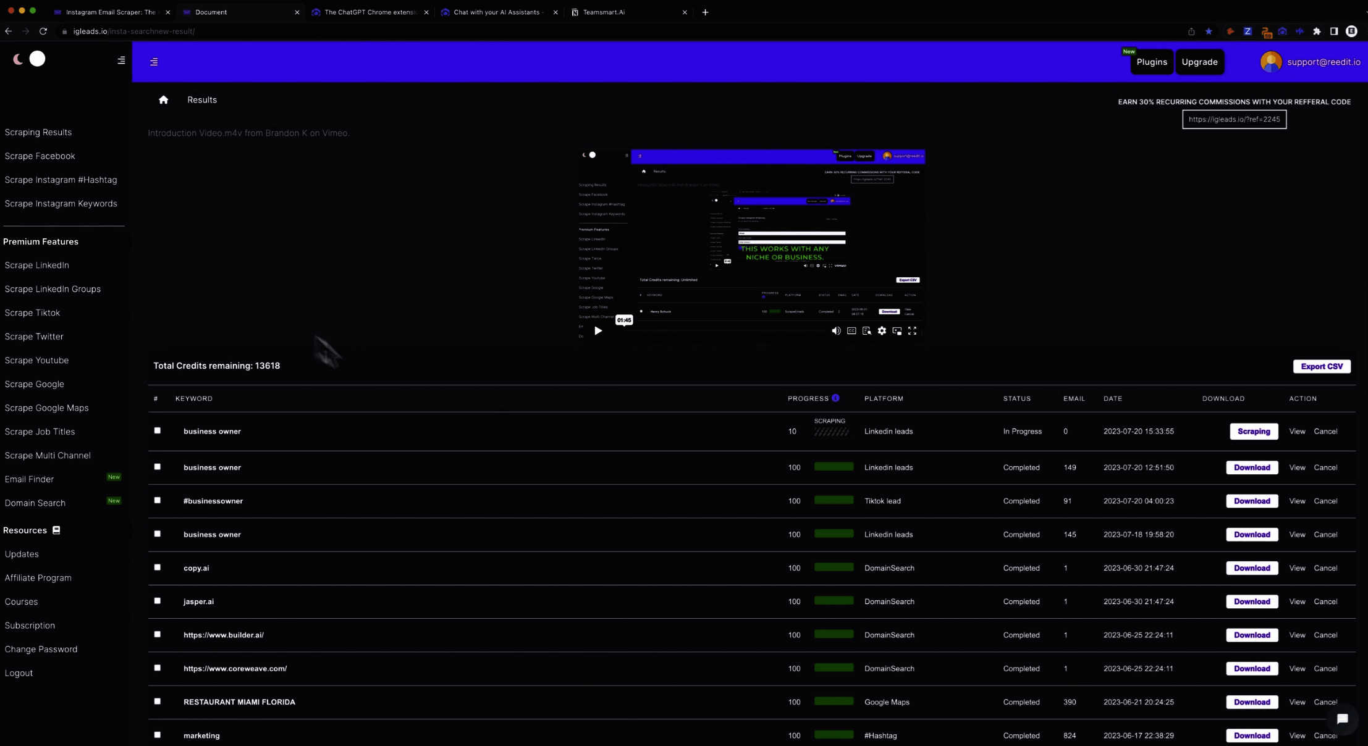The width and height of the screenshot is (1368, 746).
Task: Play the introduction video
Action: 597,331
